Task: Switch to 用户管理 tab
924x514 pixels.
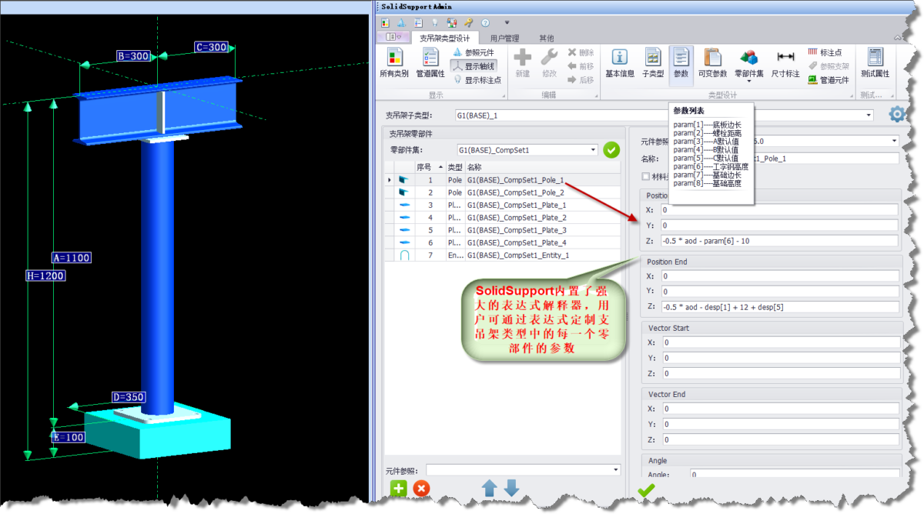Action: (505, 38)
